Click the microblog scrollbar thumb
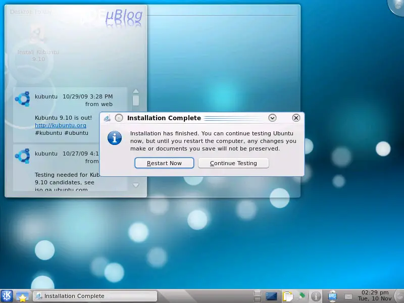Screen dimensions: 404x303 click(x=136, y=100)
